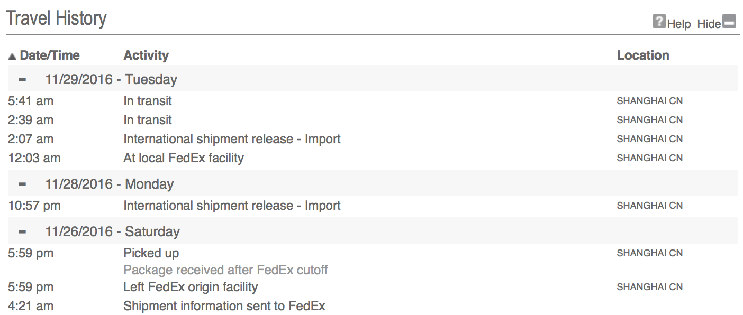
Task: Click Package received after FedEx cutoff note
Action: 225,270
